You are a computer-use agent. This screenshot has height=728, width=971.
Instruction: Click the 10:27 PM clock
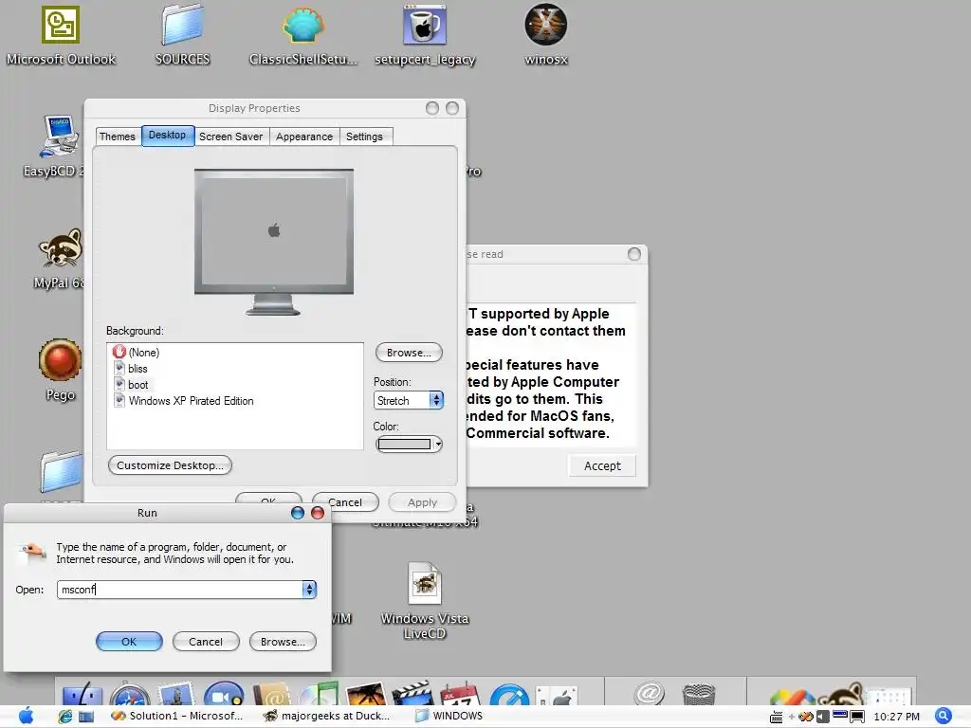[896, 717]
